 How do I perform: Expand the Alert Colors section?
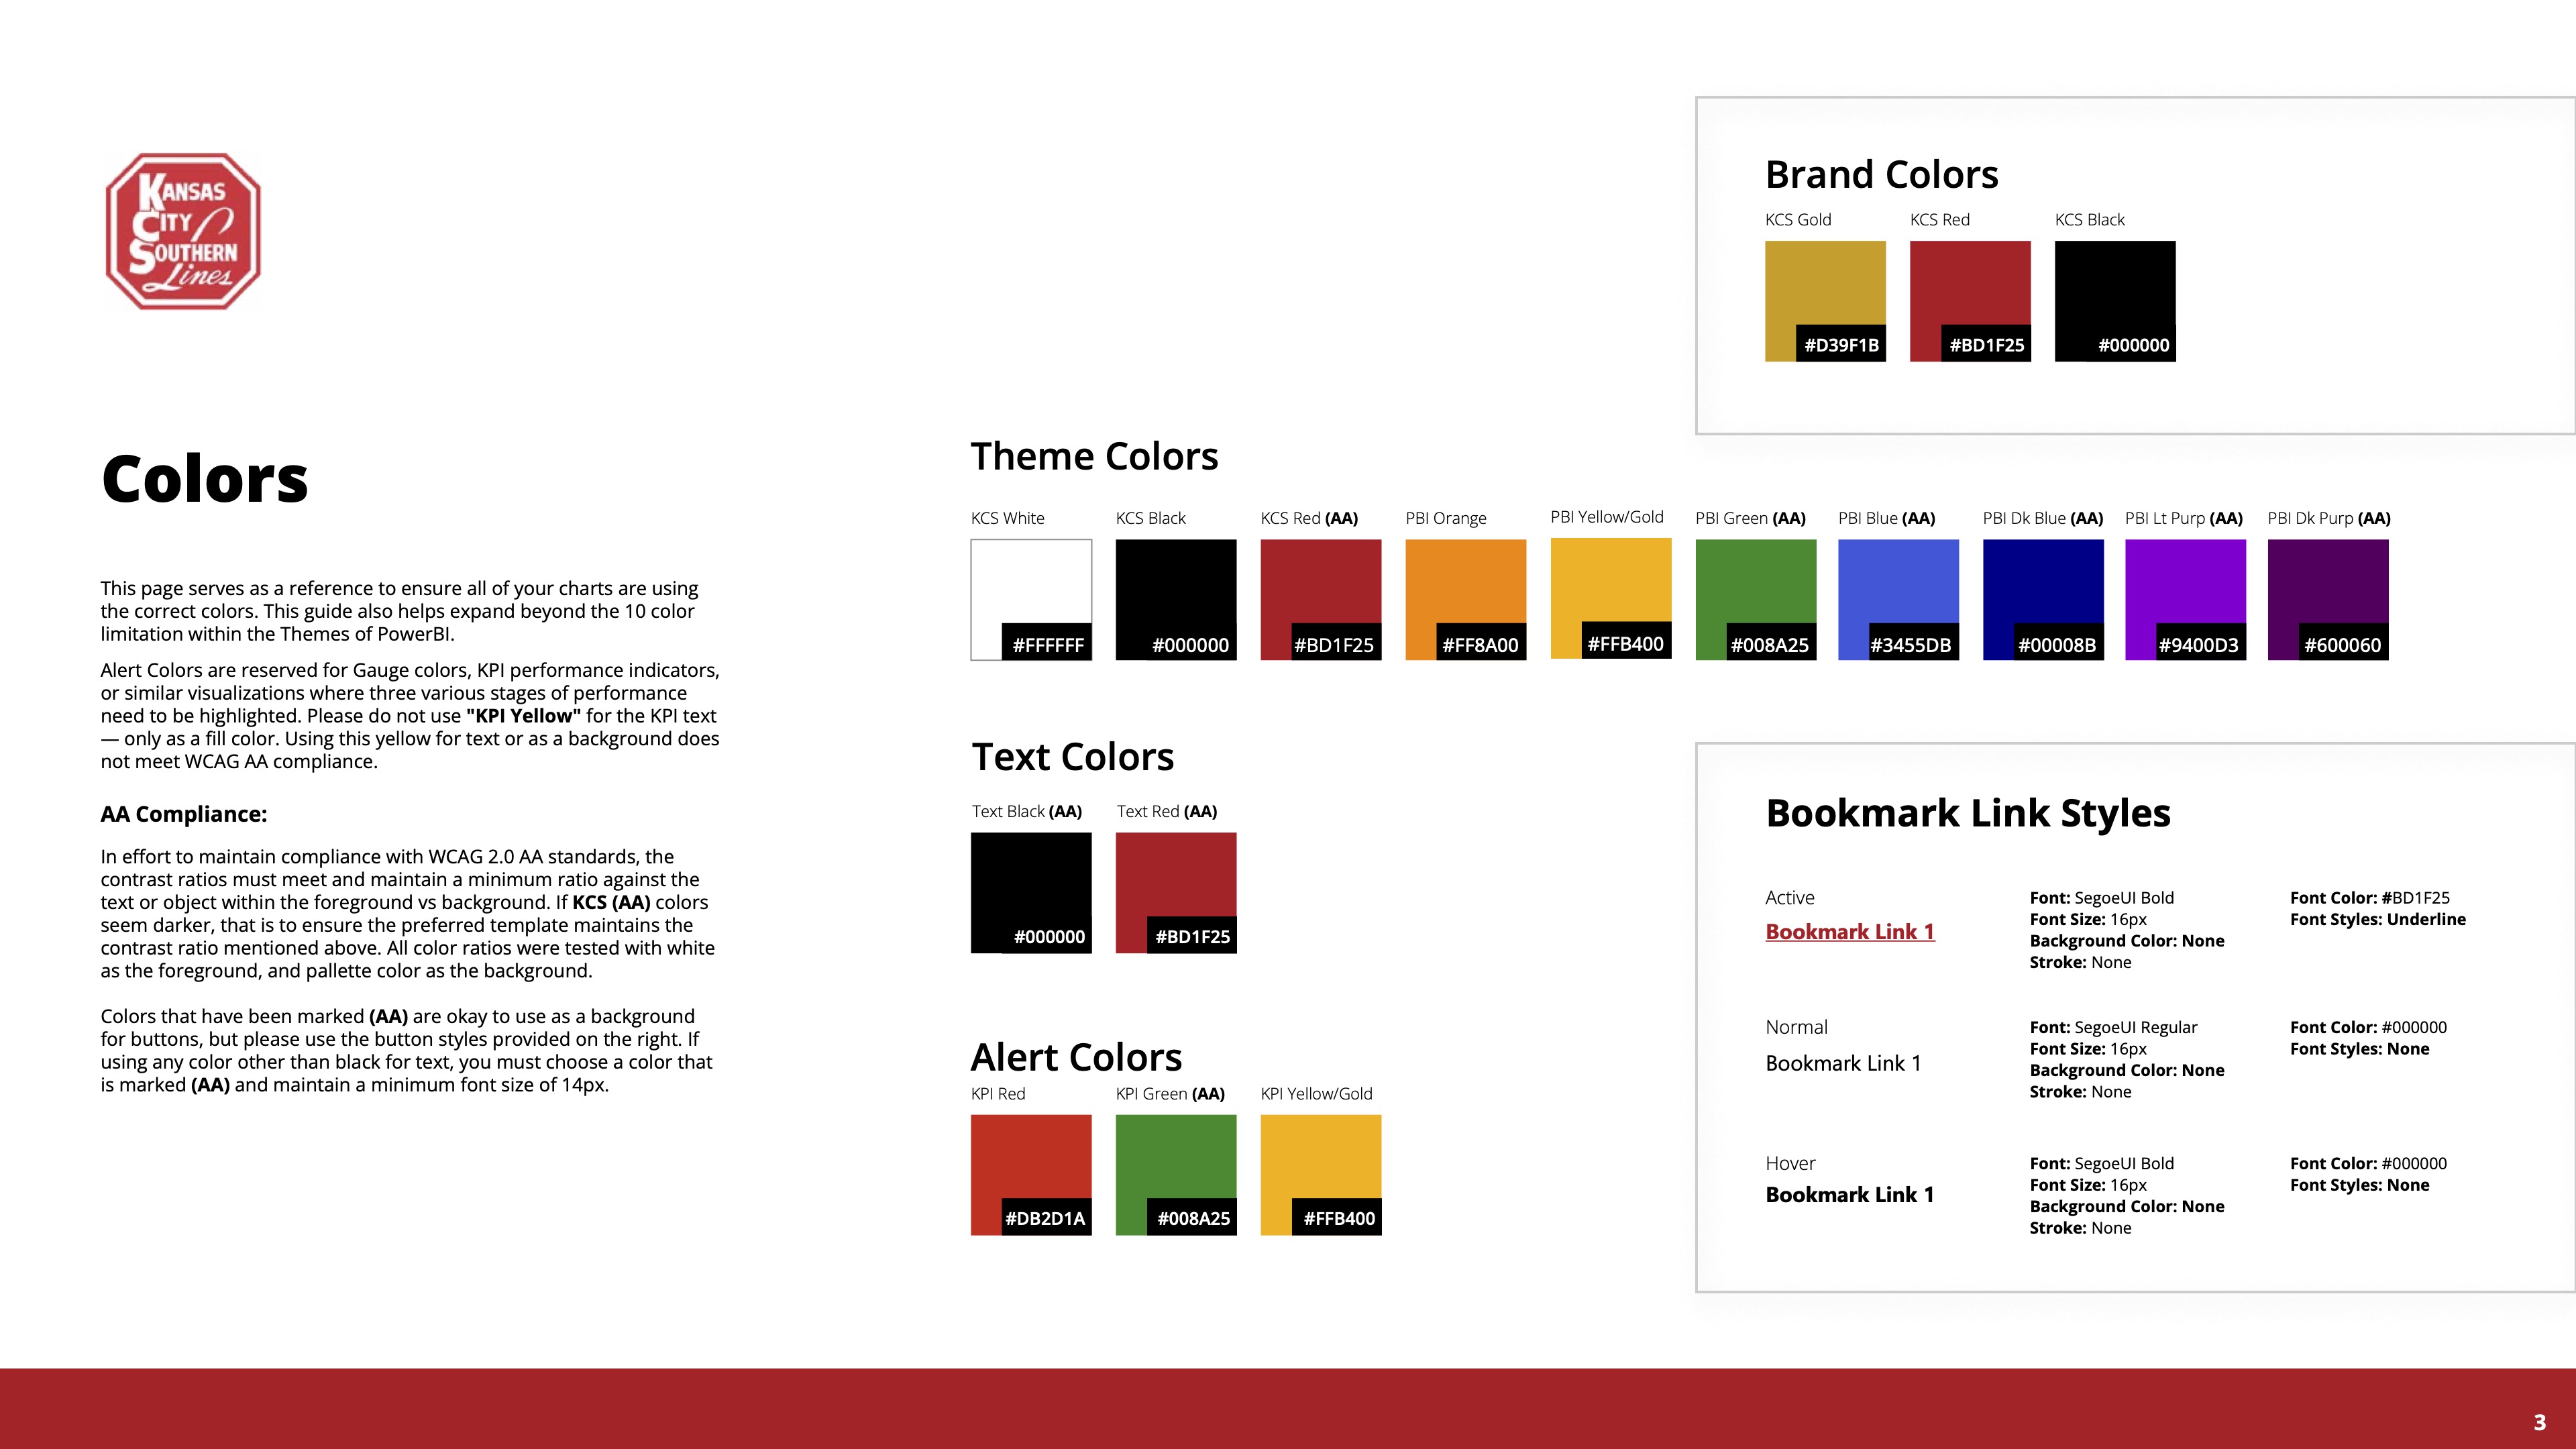(x=1077, y=1057)
